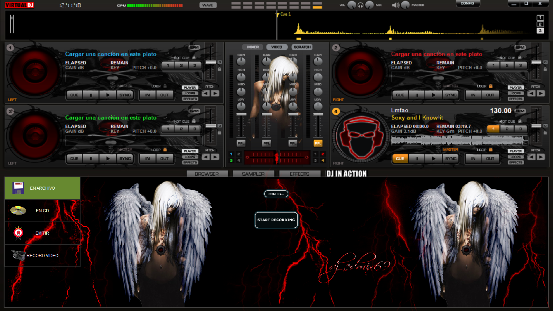Open the BROWSER tab

[x=207, y=174]
